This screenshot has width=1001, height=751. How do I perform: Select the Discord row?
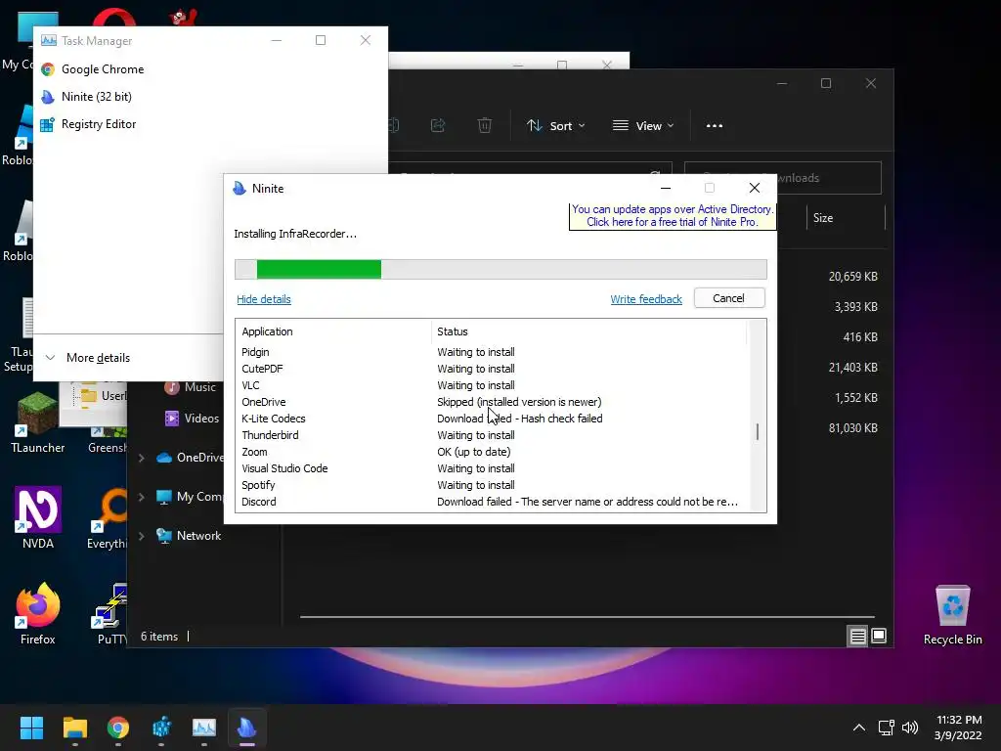point(491,502)
